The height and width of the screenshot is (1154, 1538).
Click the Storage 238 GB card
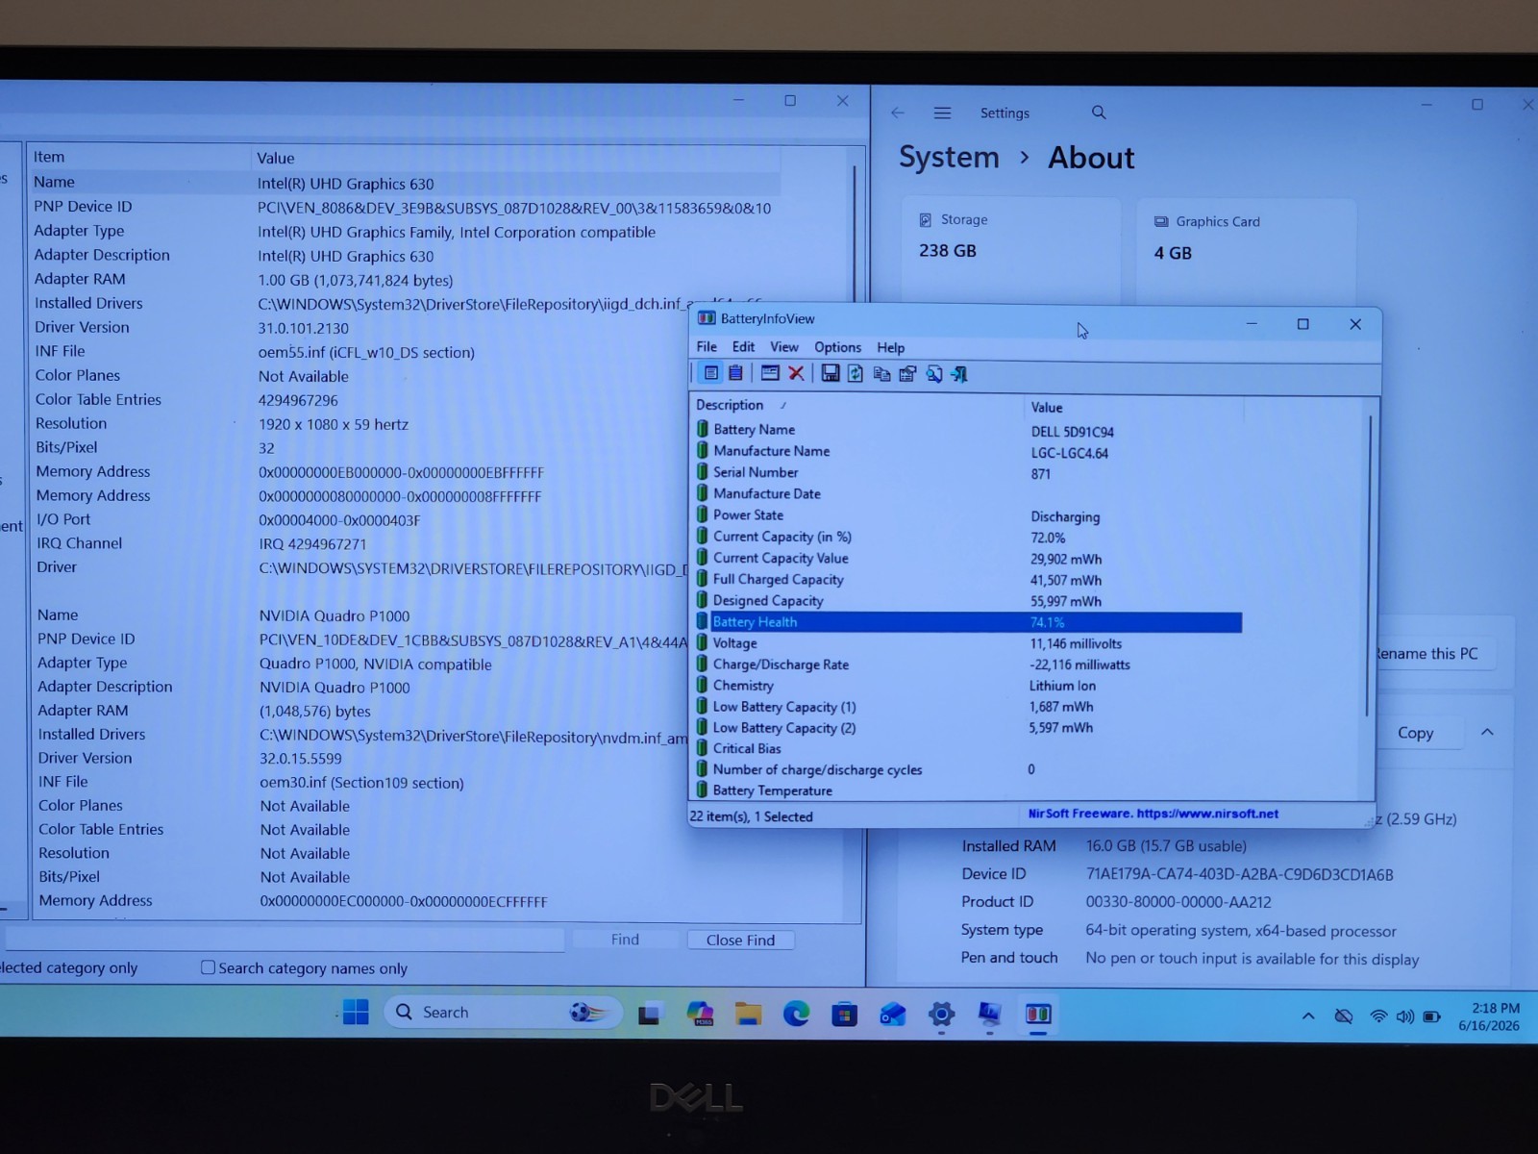pyautogui.click(x=1011, y=250)
